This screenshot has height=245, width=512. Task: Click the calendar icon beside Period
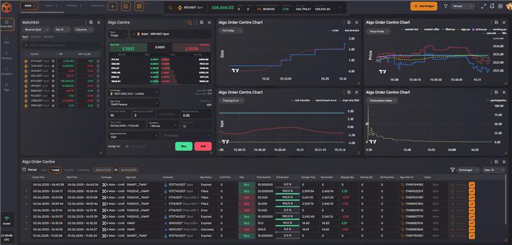click(x=24, y=170)
